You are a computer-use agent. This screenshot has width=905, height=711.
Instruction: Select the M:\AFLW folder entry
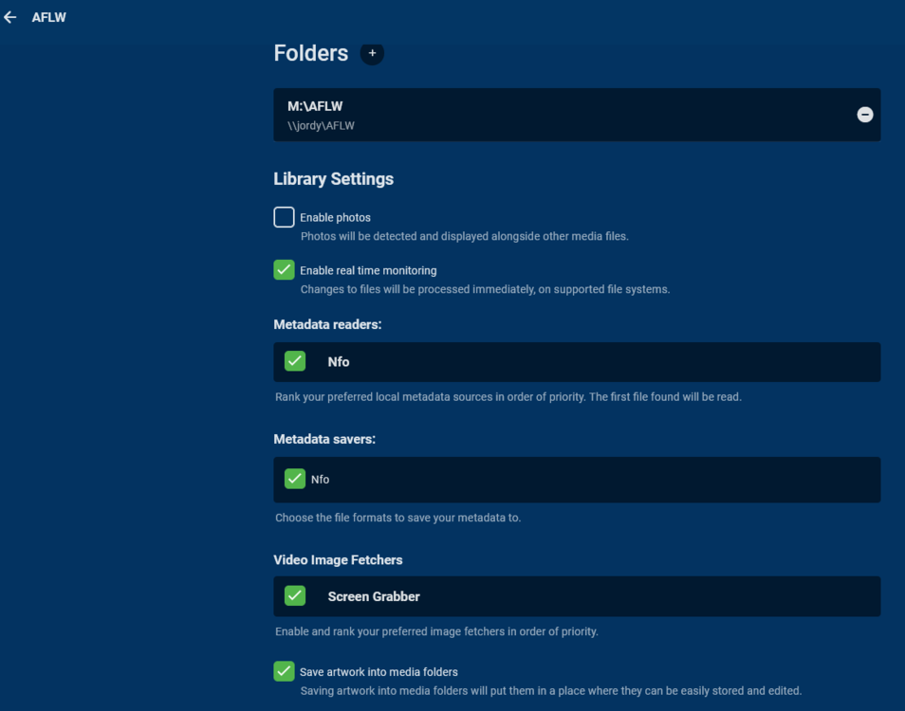pos(569,114)
